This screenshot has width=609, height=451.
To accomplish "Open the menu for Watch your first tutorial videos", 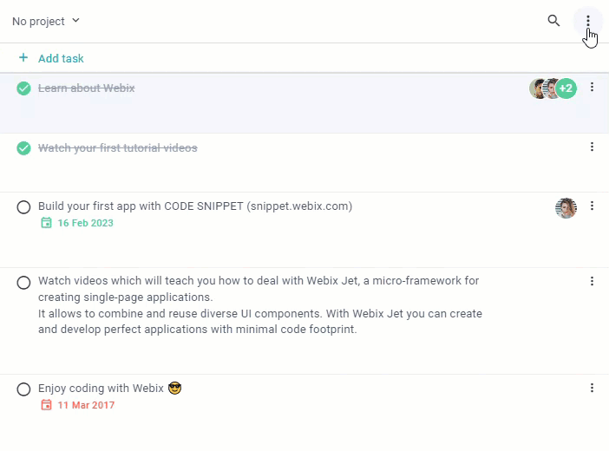I will [592, 147].
